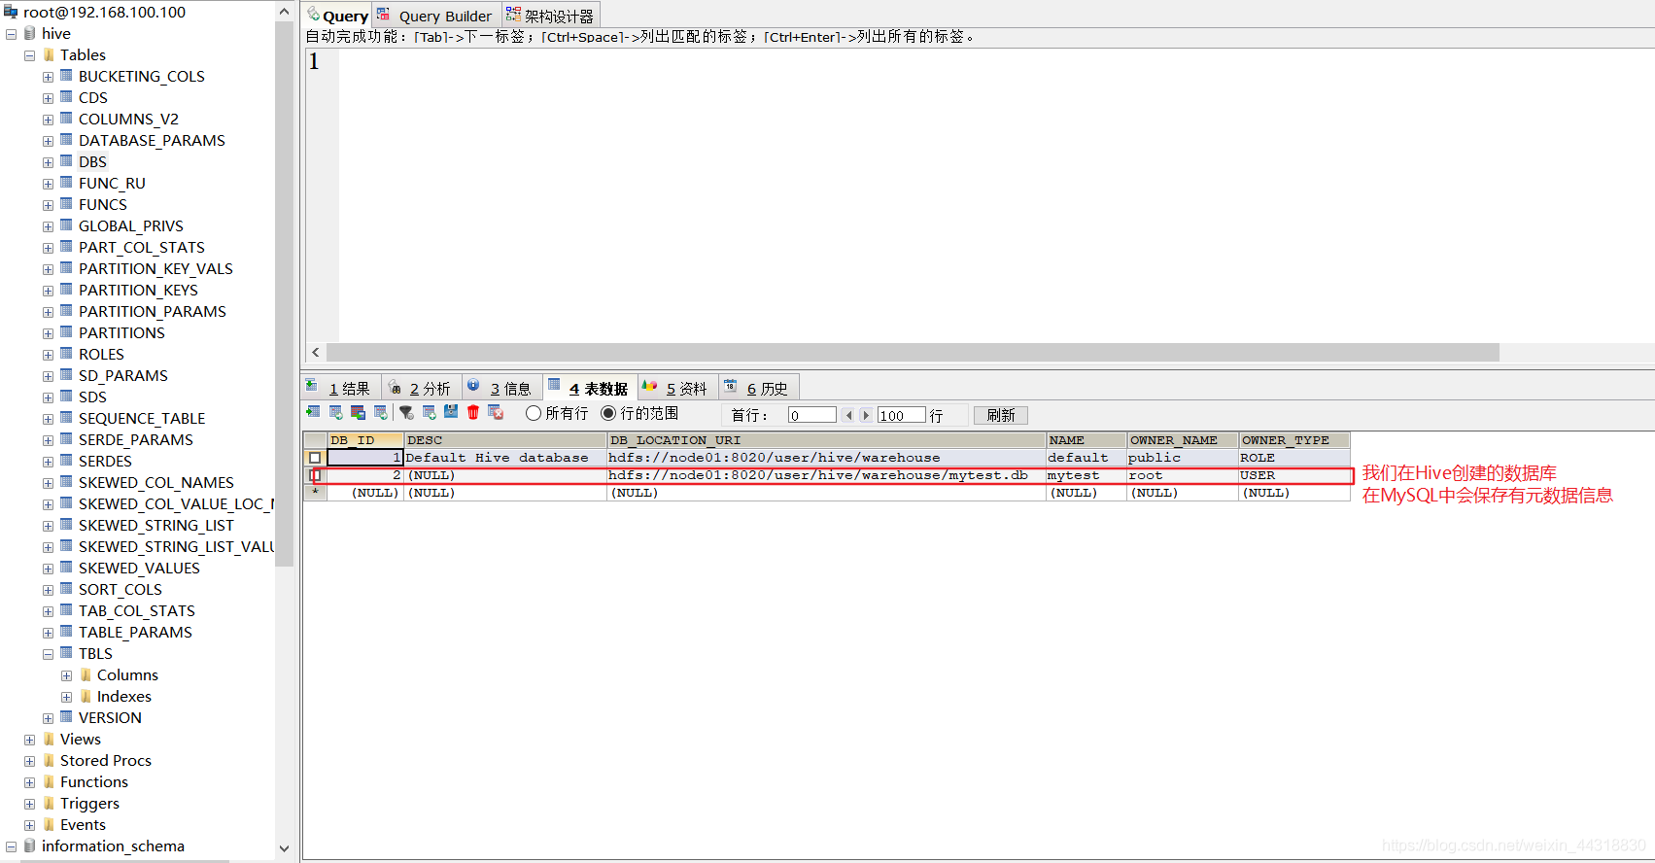
Task: Click the Views folder icon
Action: tap(49, 739)
